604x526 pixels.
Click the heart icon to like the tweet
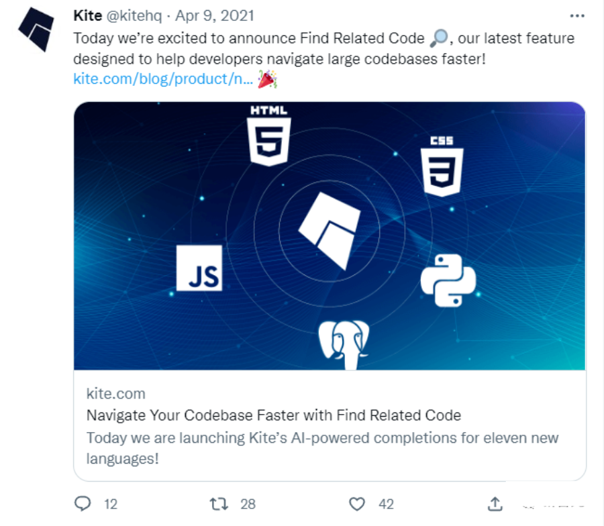pos(356,504)
